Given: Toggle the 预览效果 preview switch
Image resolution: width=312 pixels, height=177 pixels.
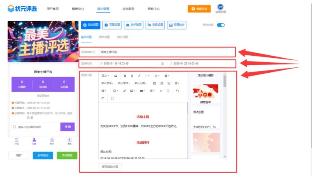Looking at the screenshot, I should (220, 25).
